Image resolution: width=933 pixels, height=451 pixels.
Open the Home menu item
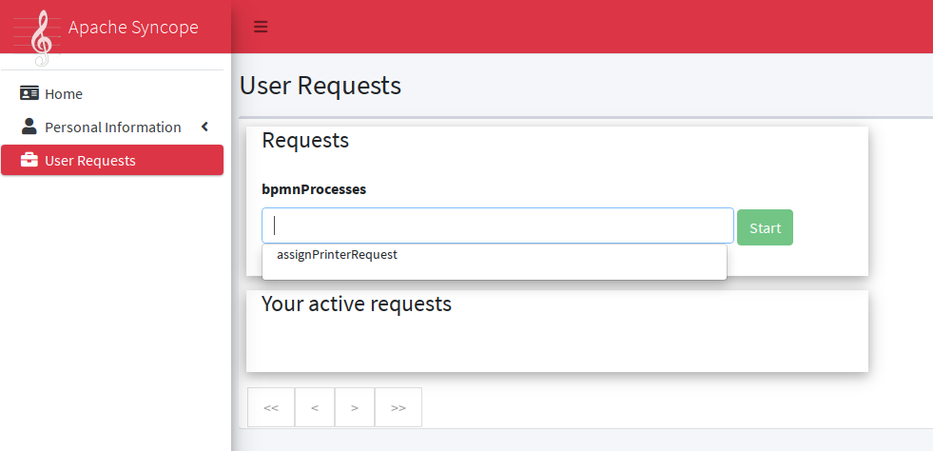point(64,94)
